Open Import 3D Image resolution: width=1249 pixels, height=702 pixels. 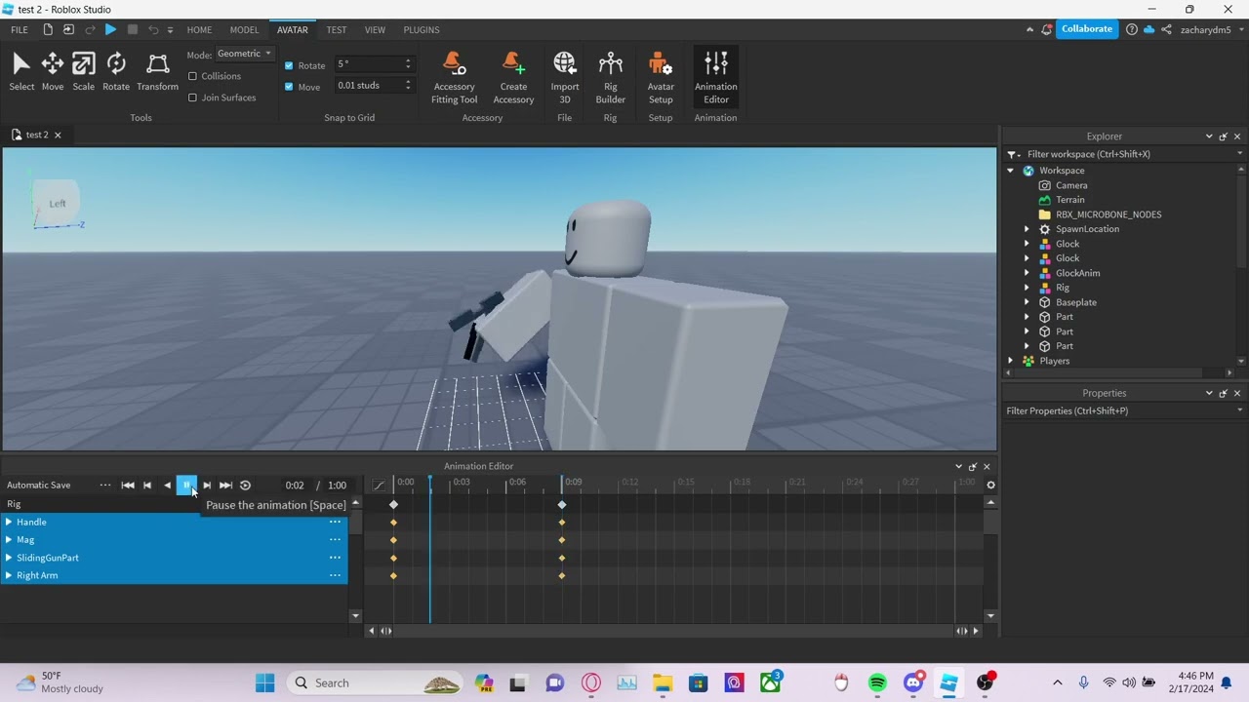point(565,78)
